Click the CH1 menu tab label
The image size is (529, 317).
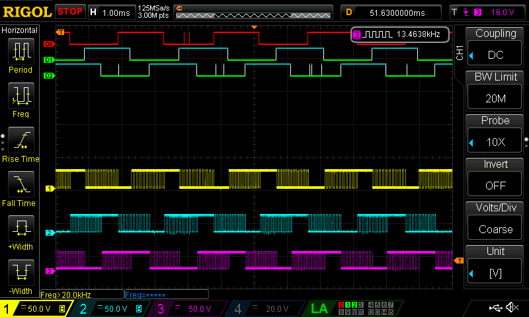459,53
